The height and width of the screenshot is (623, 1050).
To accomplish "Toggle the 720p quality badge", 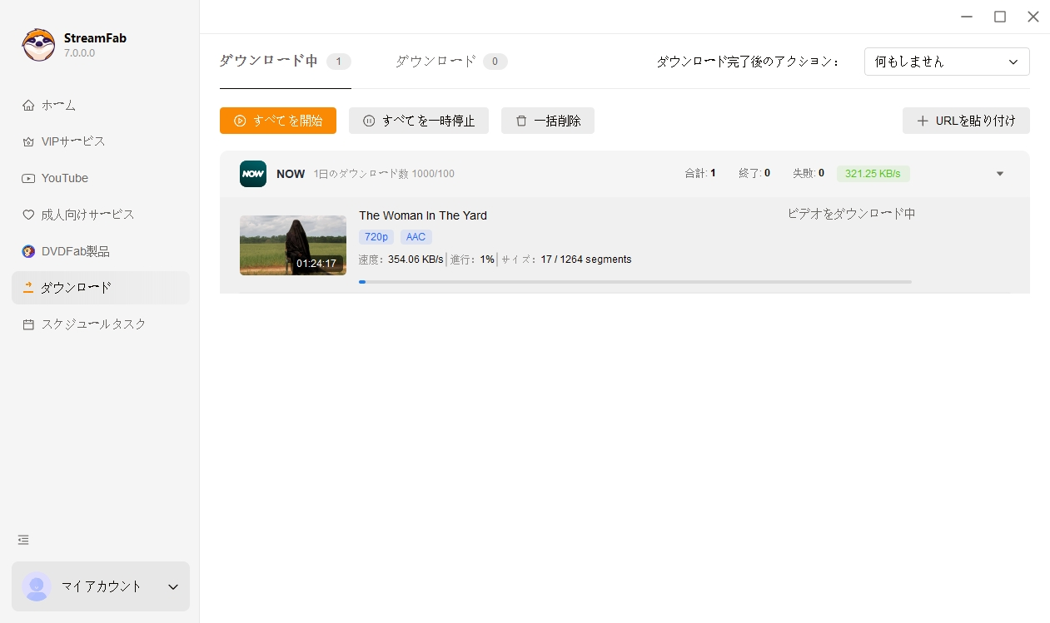I will (x=376, y=237).
